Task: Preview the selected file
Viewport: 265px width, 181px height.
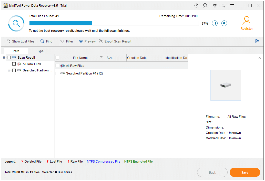Action: [87, 41]
